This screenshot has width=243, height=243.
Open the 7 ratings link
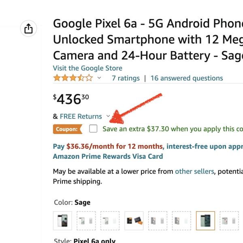[x=126, y=78]
